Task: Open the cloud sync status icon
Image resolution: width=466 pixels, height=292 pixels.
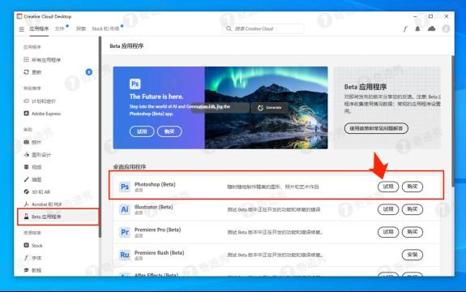Action: [x=431, y=28]
